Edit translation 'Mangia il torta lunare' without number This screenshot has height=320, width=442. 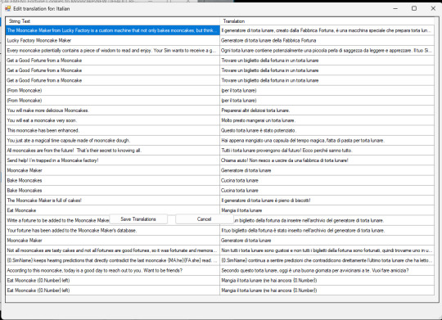click(x=327, y=210)
